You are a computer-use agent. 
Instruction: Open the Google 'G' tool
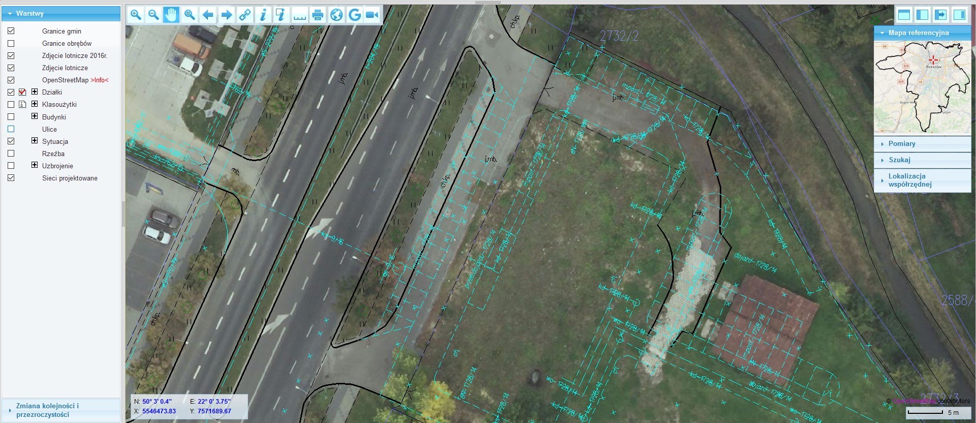coord(354,15)
